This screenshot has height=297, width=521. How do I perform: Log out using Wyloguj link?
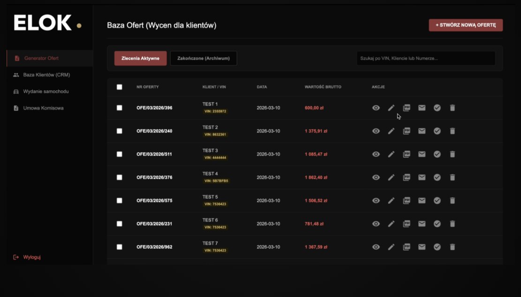pos(27,257)
